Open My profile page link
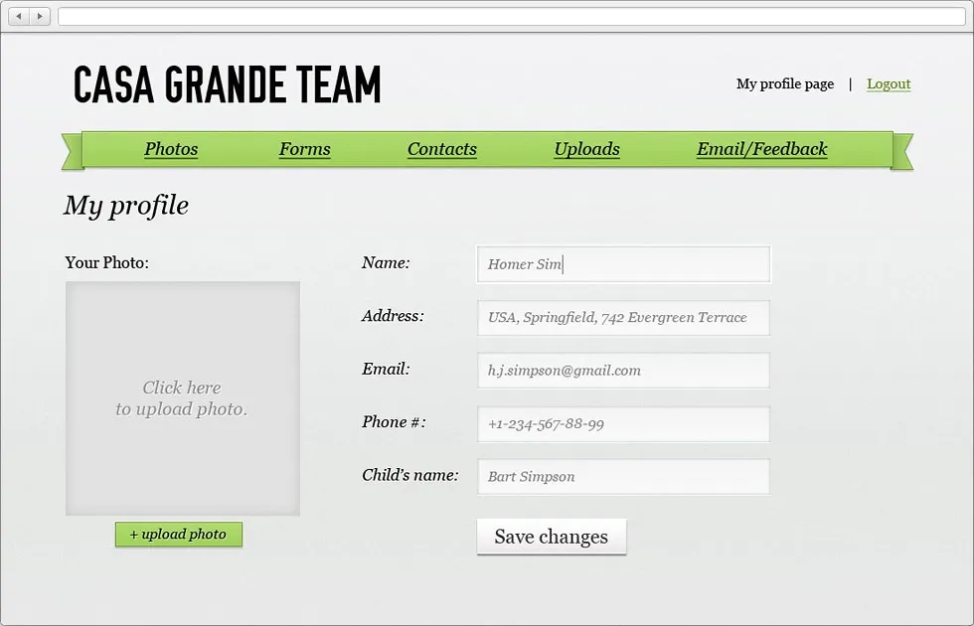Image resolution: width=974 pixels, height=626 pixels. 785,83
